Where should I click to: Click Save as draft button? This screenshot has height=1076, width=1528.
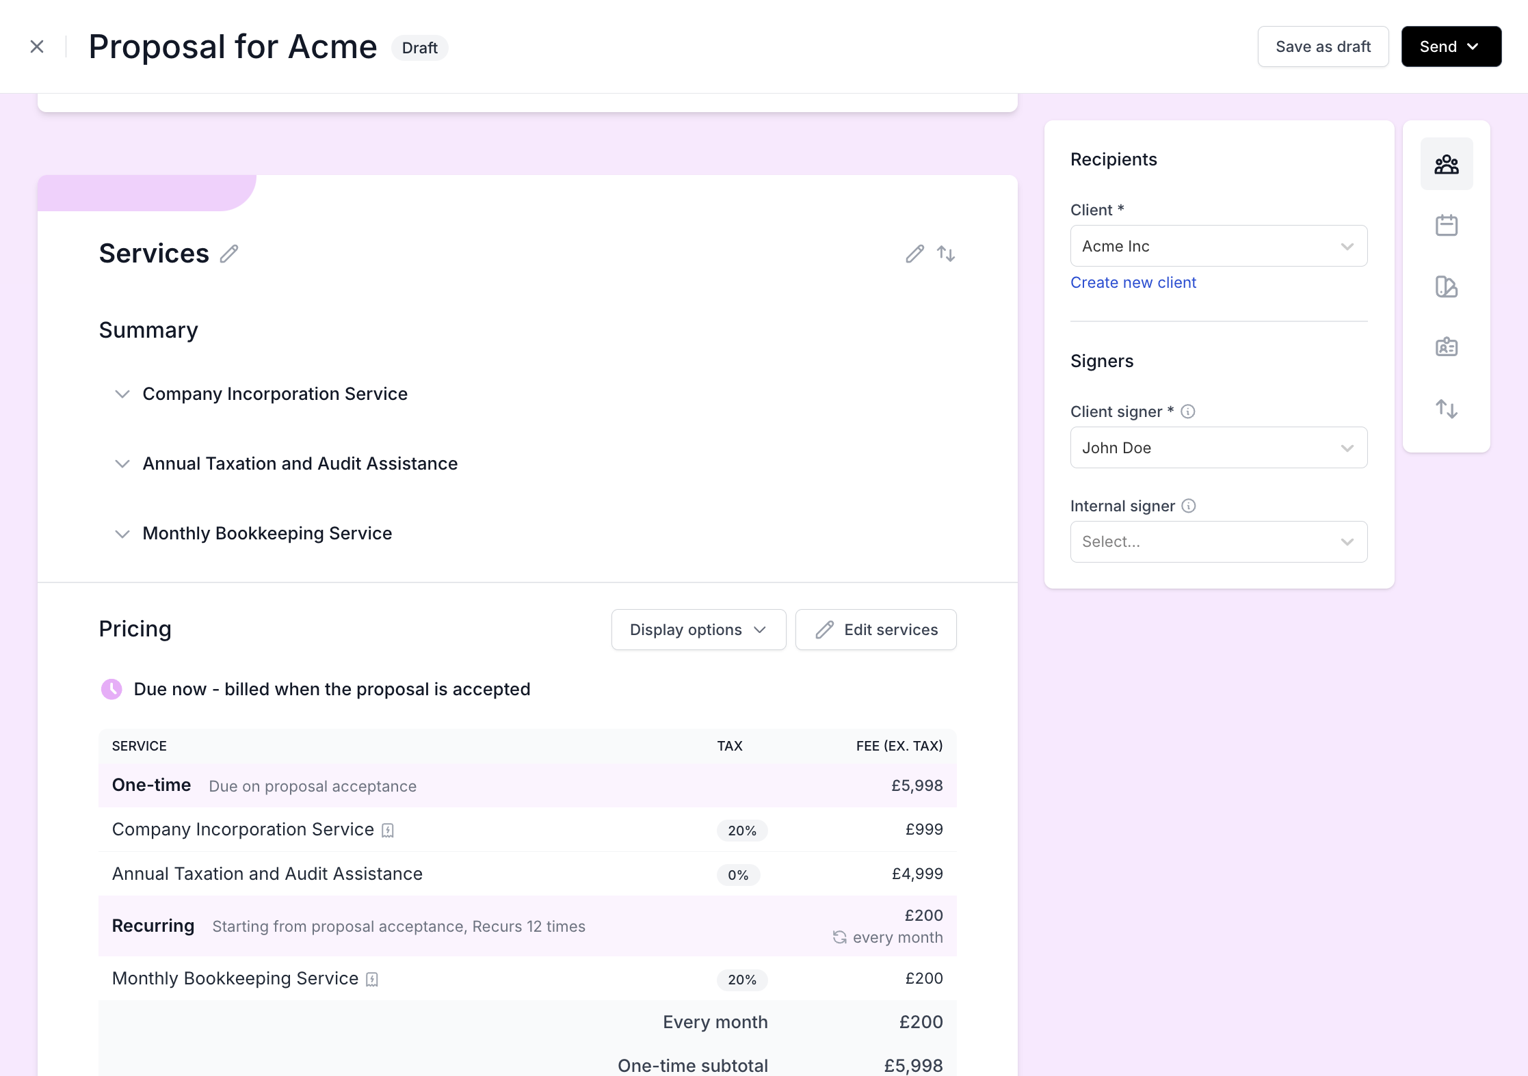1323,46
